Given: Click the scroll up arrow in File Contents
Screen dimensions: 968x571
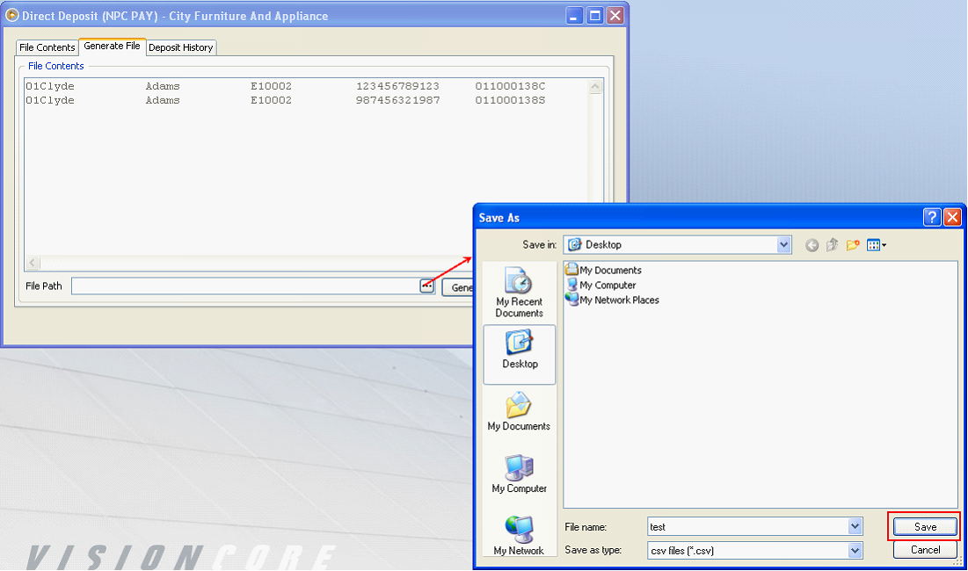Looking at the screenshot, I should click(595, 87).
